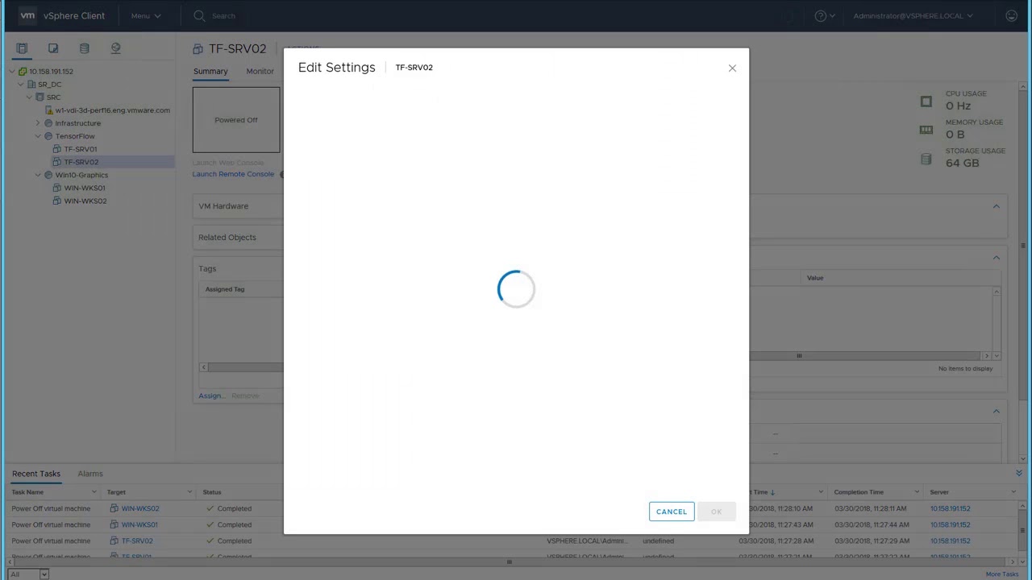Click the VM icon beside WIN-WKS01 task target
The image size is (1032, 580).
coord(114,524)
